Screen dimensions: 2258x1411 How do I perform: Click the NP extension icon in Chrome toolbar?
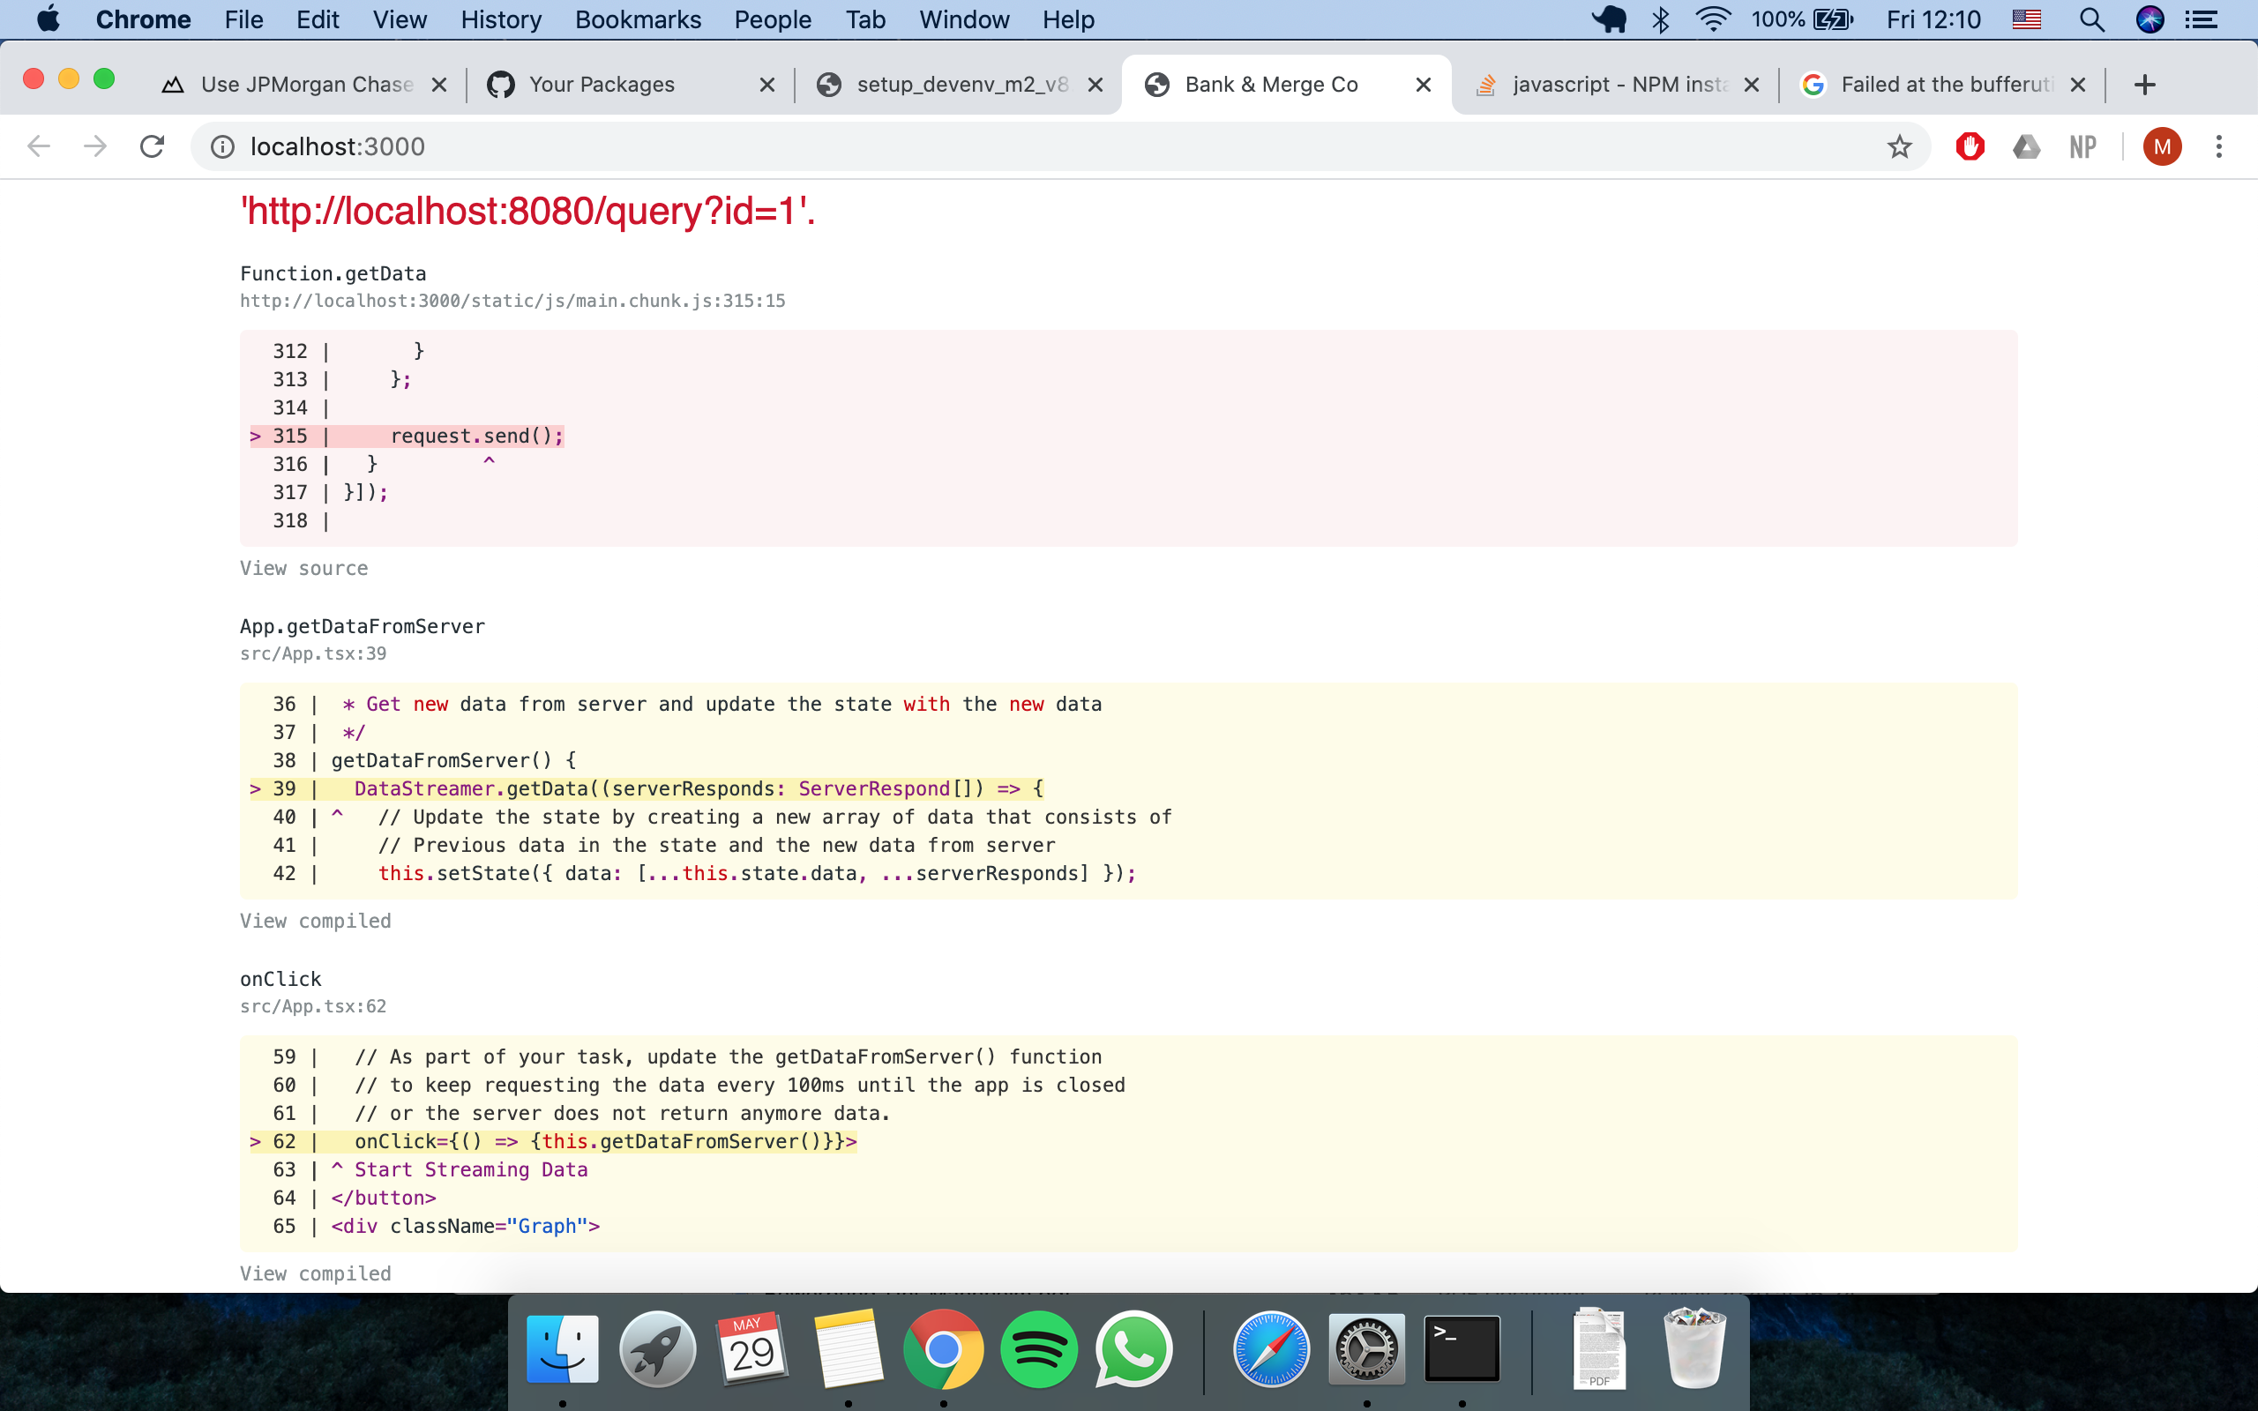2082,146
